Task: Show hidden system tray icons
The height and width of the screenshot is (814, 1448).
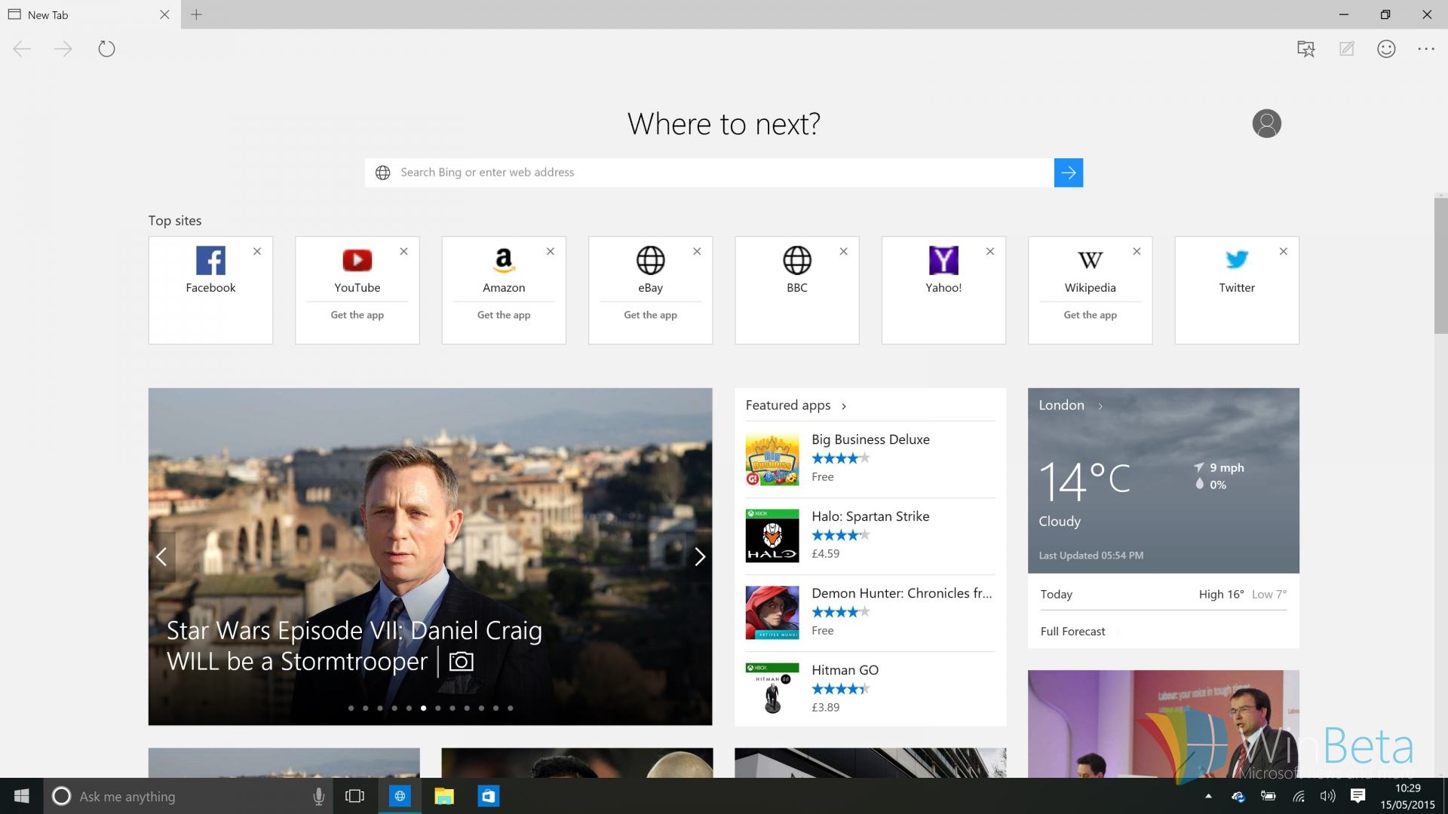Action: point(1208,796)
